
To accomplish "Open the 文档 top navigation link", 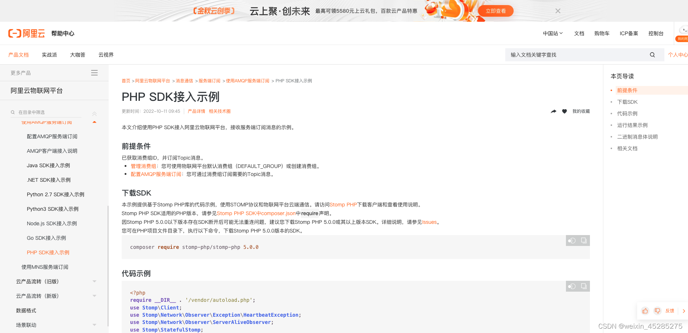I will point(579,33).
